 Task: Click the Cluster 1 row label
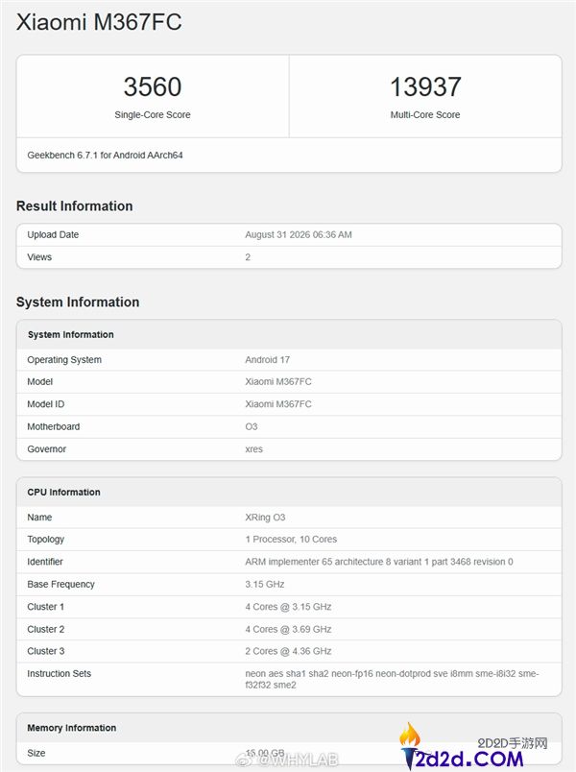[x=46, y=607]
